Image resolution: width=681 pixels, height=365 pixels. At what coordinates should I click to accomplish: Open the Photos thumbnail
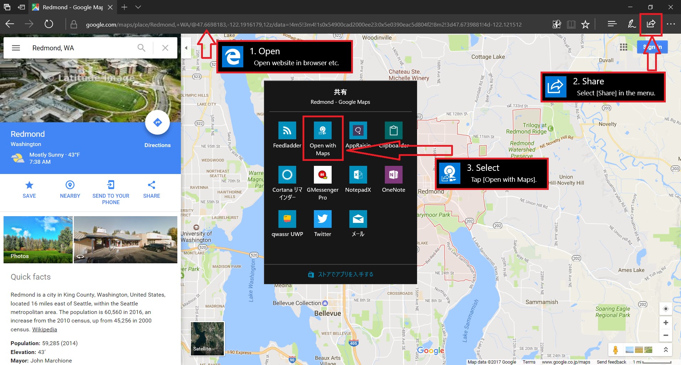click(38, 240)
